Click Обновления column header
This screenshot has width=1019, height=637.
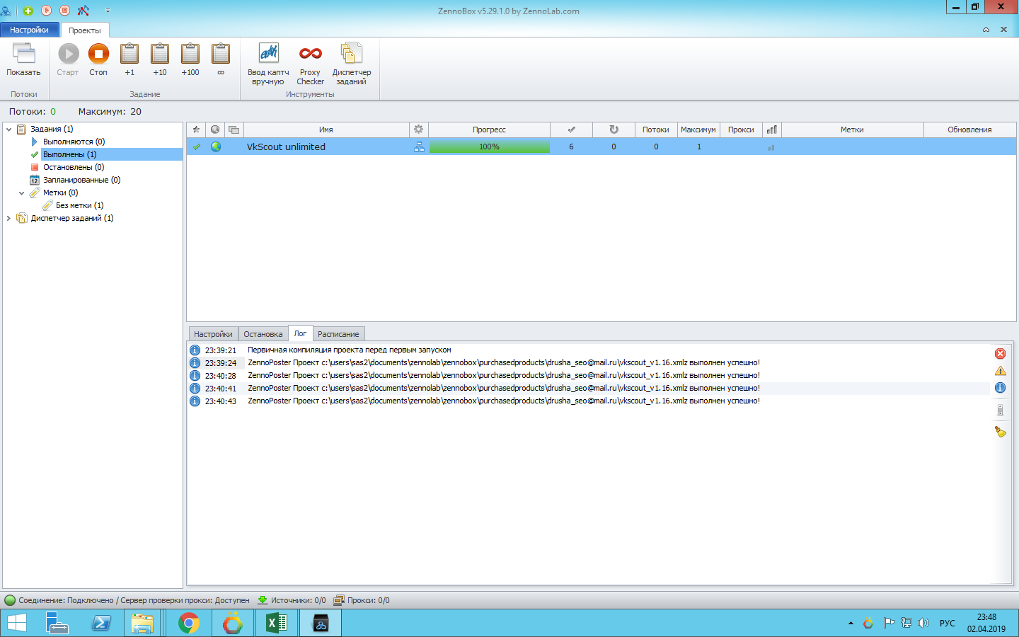pyautogui.click(x=969, y=130)
